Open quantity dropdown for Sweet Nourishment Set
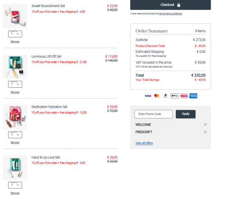 pyautogui.click(x=15, y=34)
